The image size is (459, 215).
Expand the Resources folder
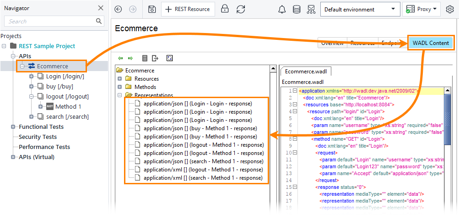tap(119, 78)
